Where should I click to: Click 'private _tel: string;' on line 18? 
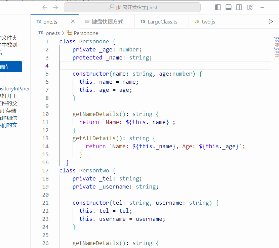[107, 178]
